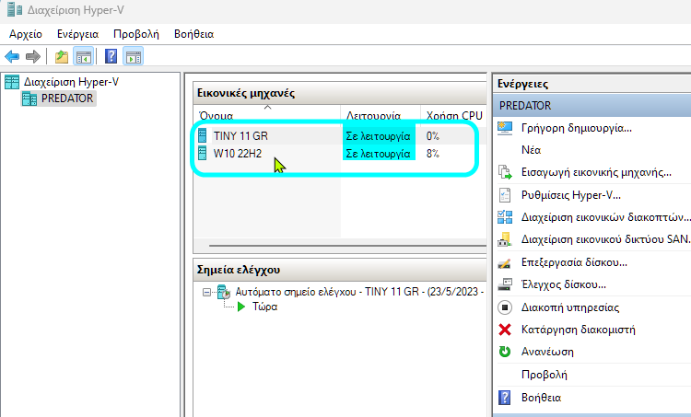691x417 pixels.
Task: Sort by the Χρήση CPU column header
Action: (454, 115)
